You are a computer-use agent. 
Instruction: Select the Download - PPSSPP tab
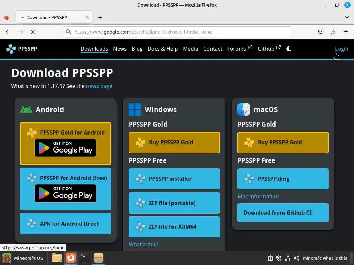[x=54, y=17]
